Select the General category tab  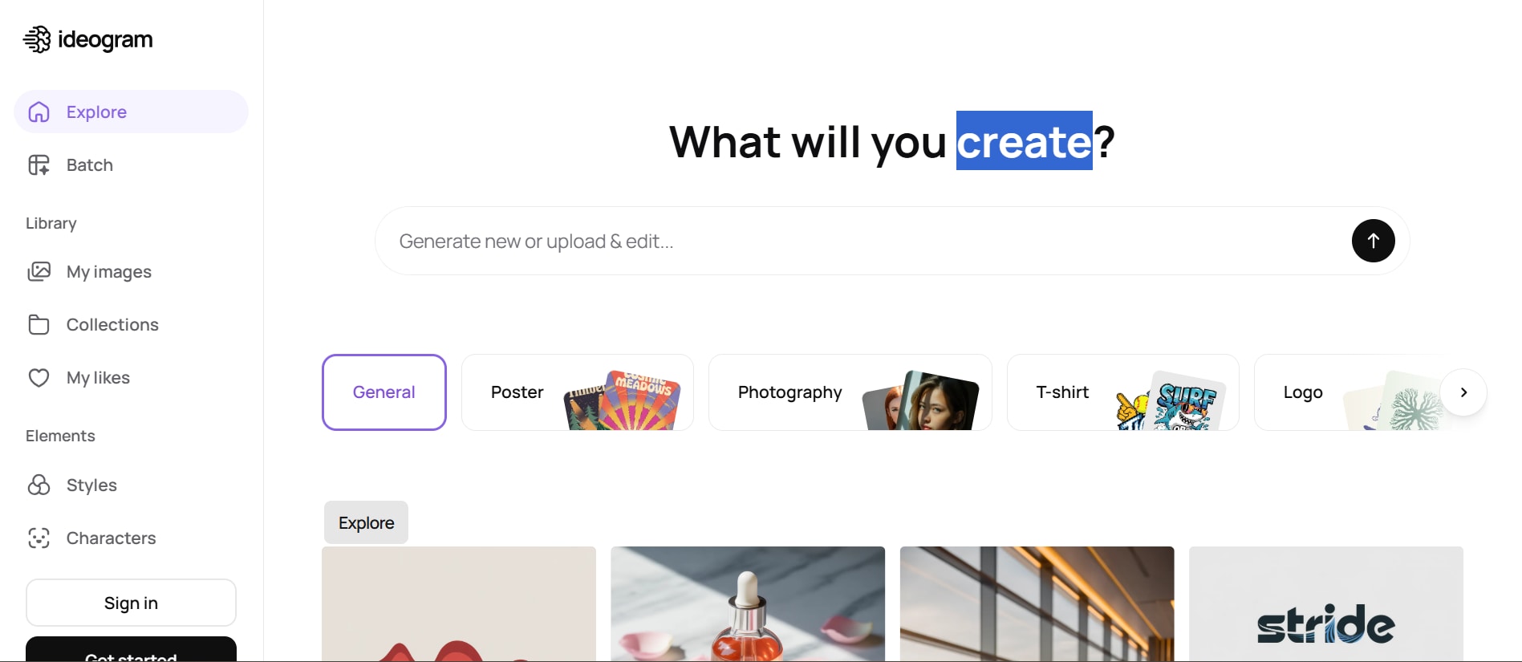(x=384, y=392)
